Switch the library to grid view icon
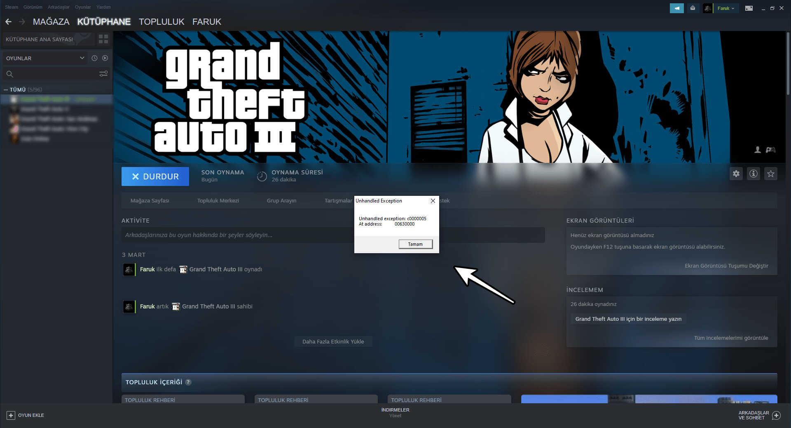This screenshot has width=791, height=428. click(103, 39)
